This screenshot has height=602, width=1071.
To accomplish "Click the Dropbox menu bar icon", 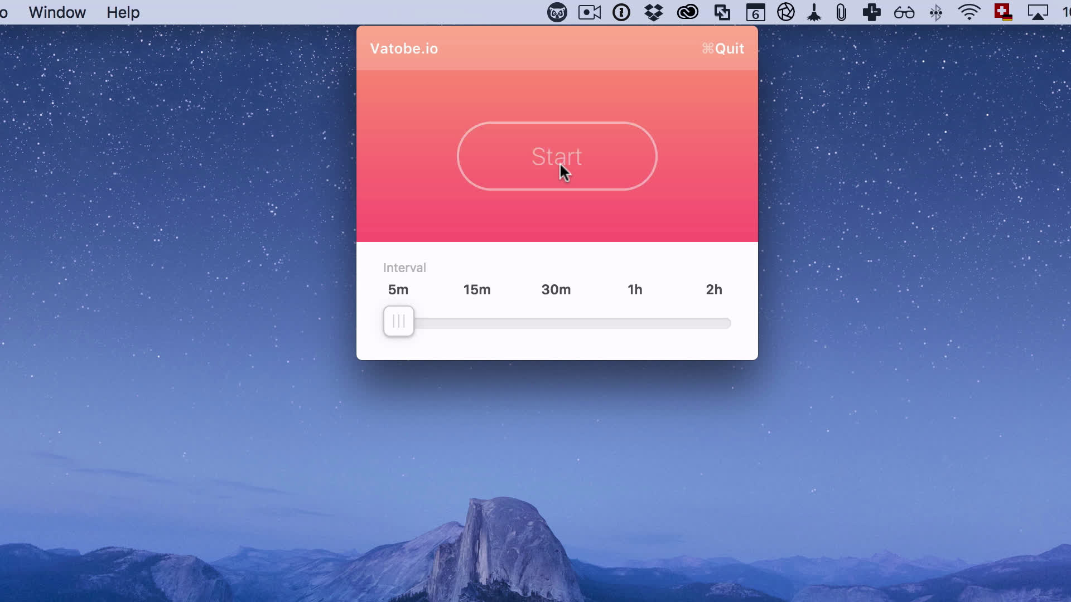I will [x=653, y=12].
